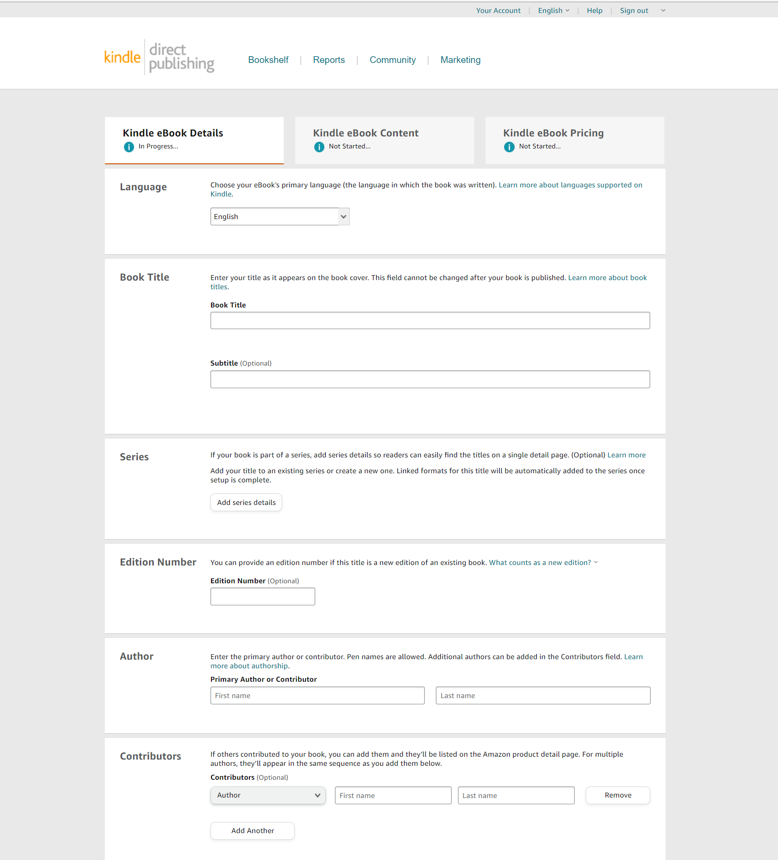The width and height of the screenshot is (778, 860).
Task: Focus primary author Last name field
Action: [x=543, y=695]
